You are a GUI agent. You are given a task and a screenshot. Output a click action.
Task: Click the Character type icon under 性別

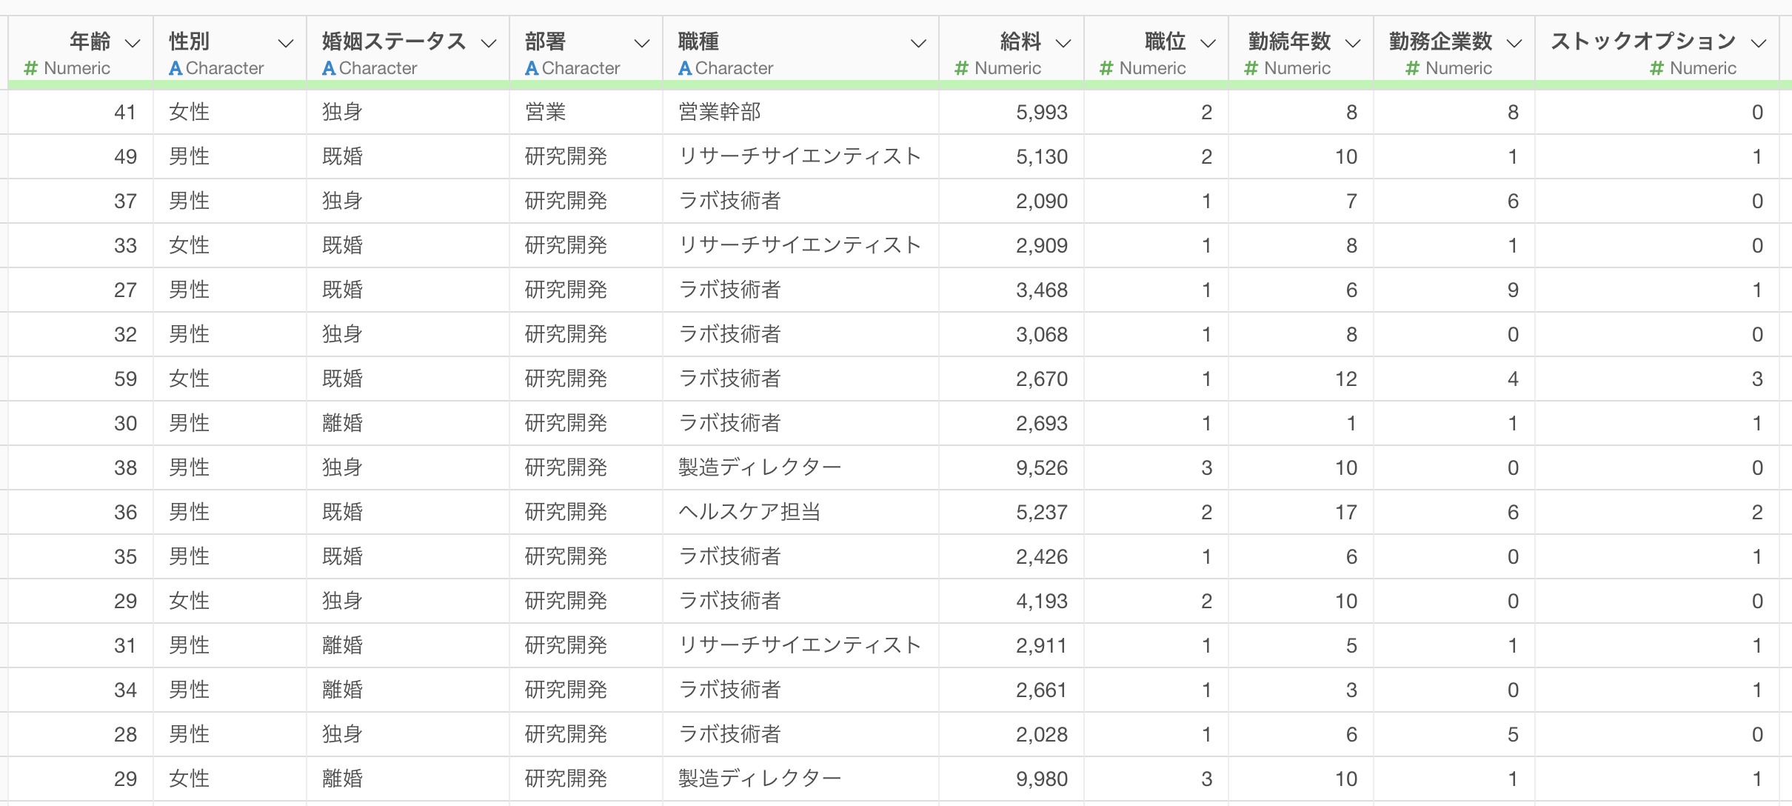tap(175, 68)
